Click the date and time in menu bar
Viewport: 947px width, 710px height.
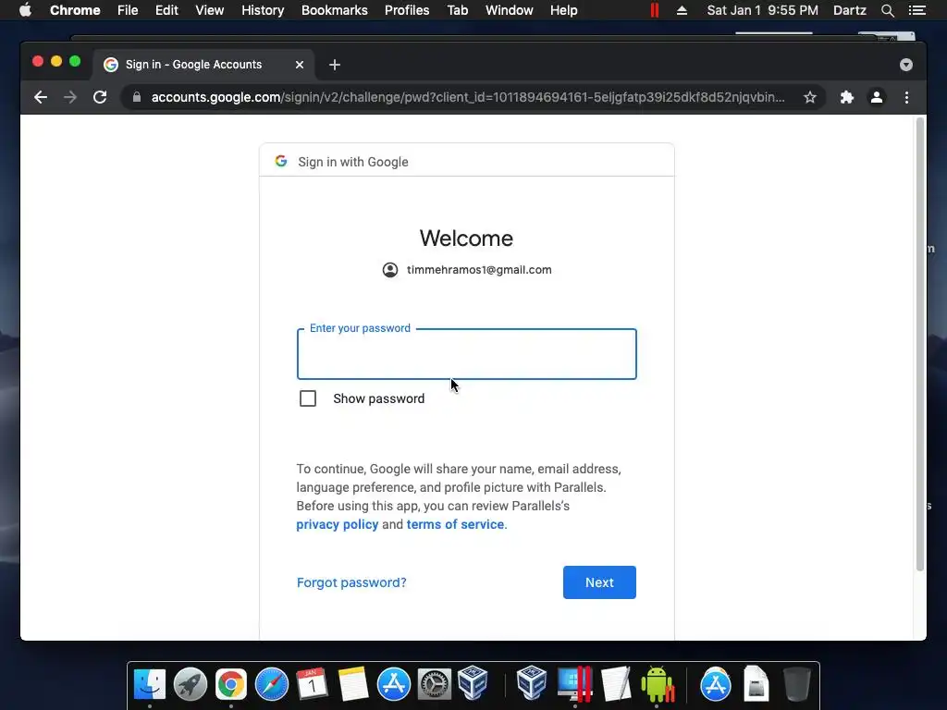point(763,10)
